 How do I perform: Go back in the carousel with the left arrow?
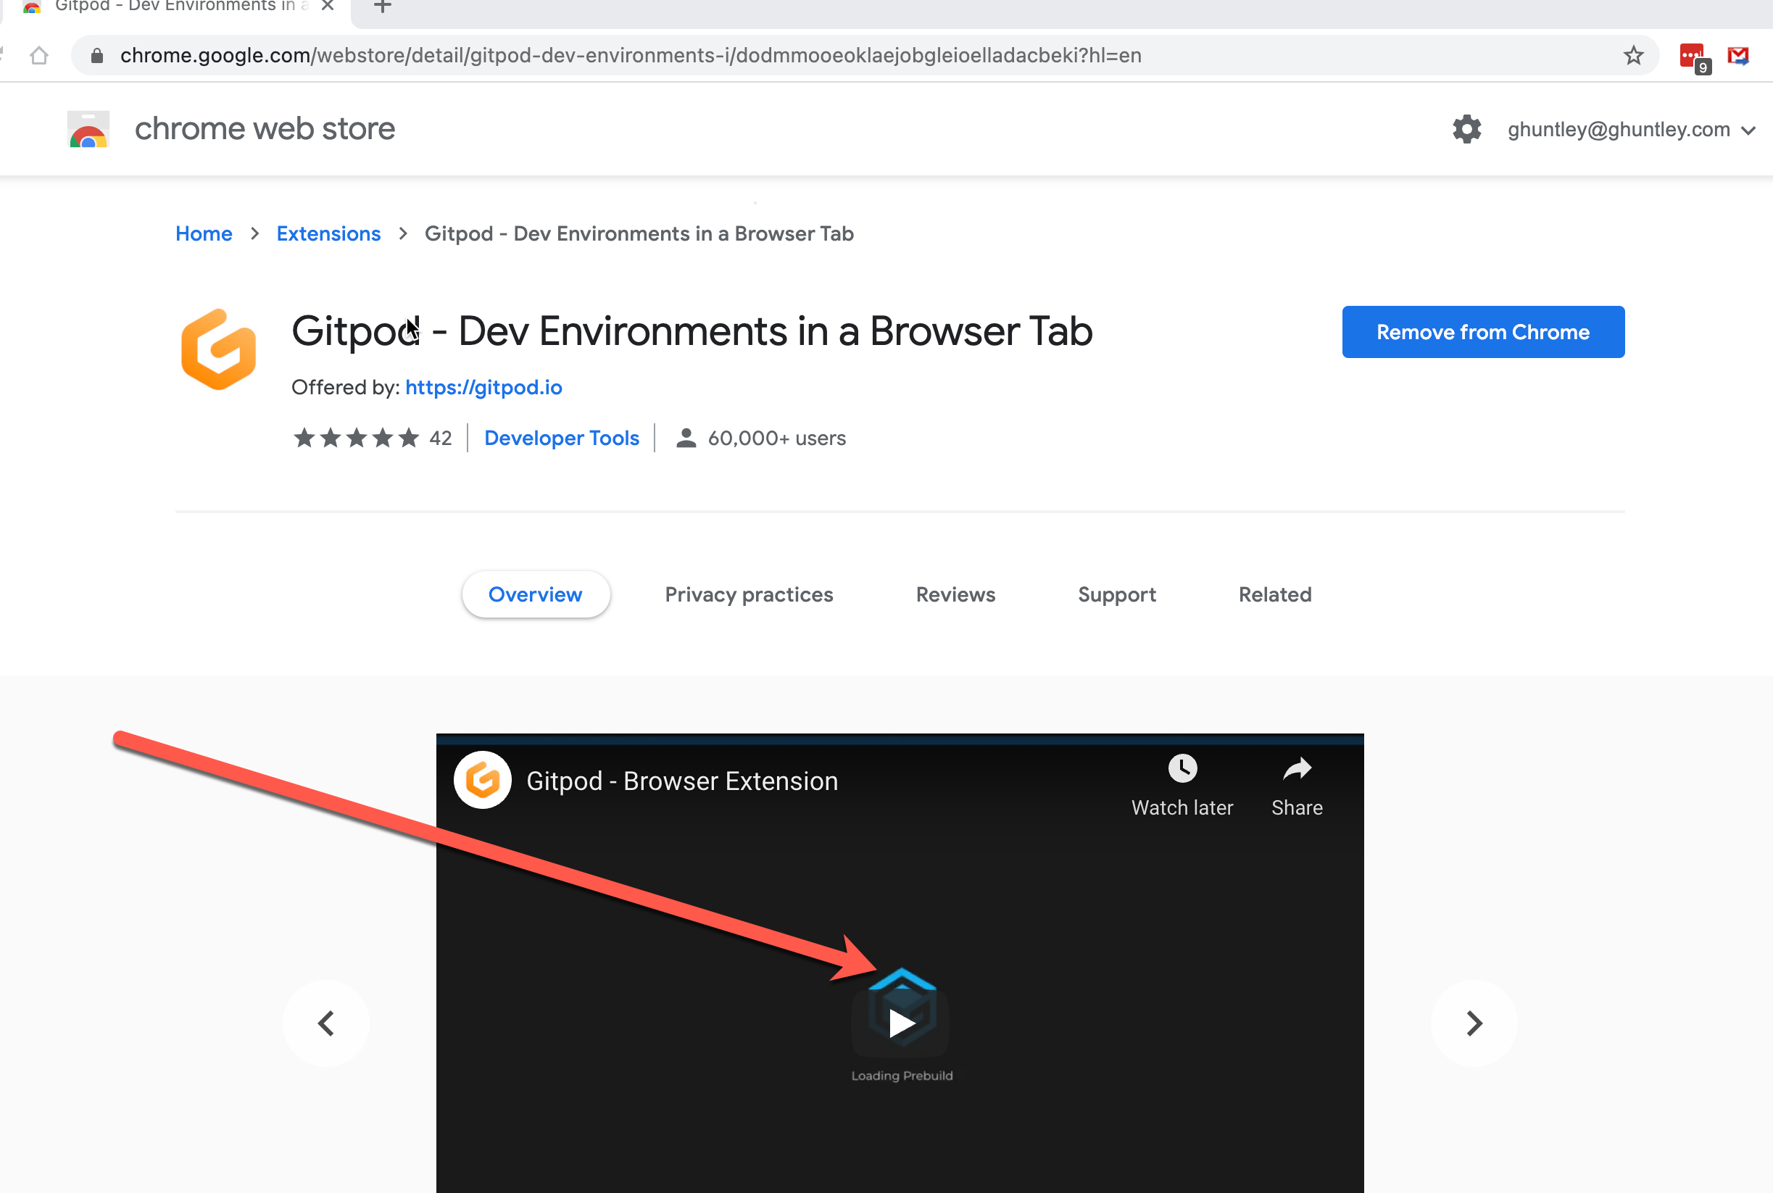[325, 1023]
